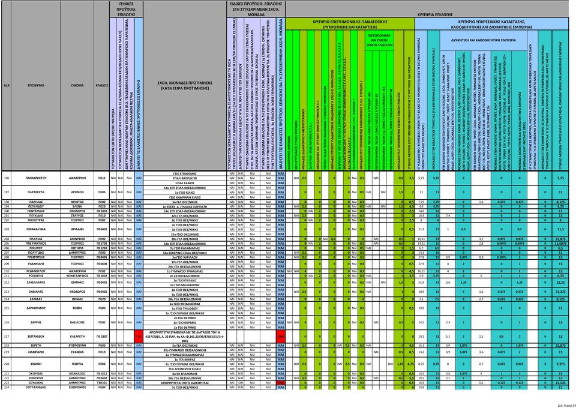Click school cell 1ο ΓΣΙΟ ΜΑΛΑΚΟΠΗΣ
576x408 pixels.
click(x=184, y=284)
